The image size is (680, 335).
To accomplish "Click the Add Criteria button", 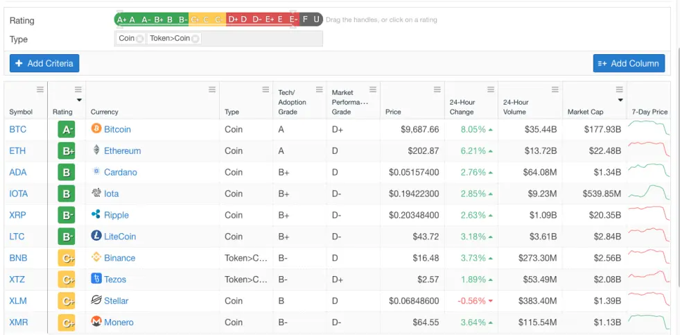I will coord(44,63).
